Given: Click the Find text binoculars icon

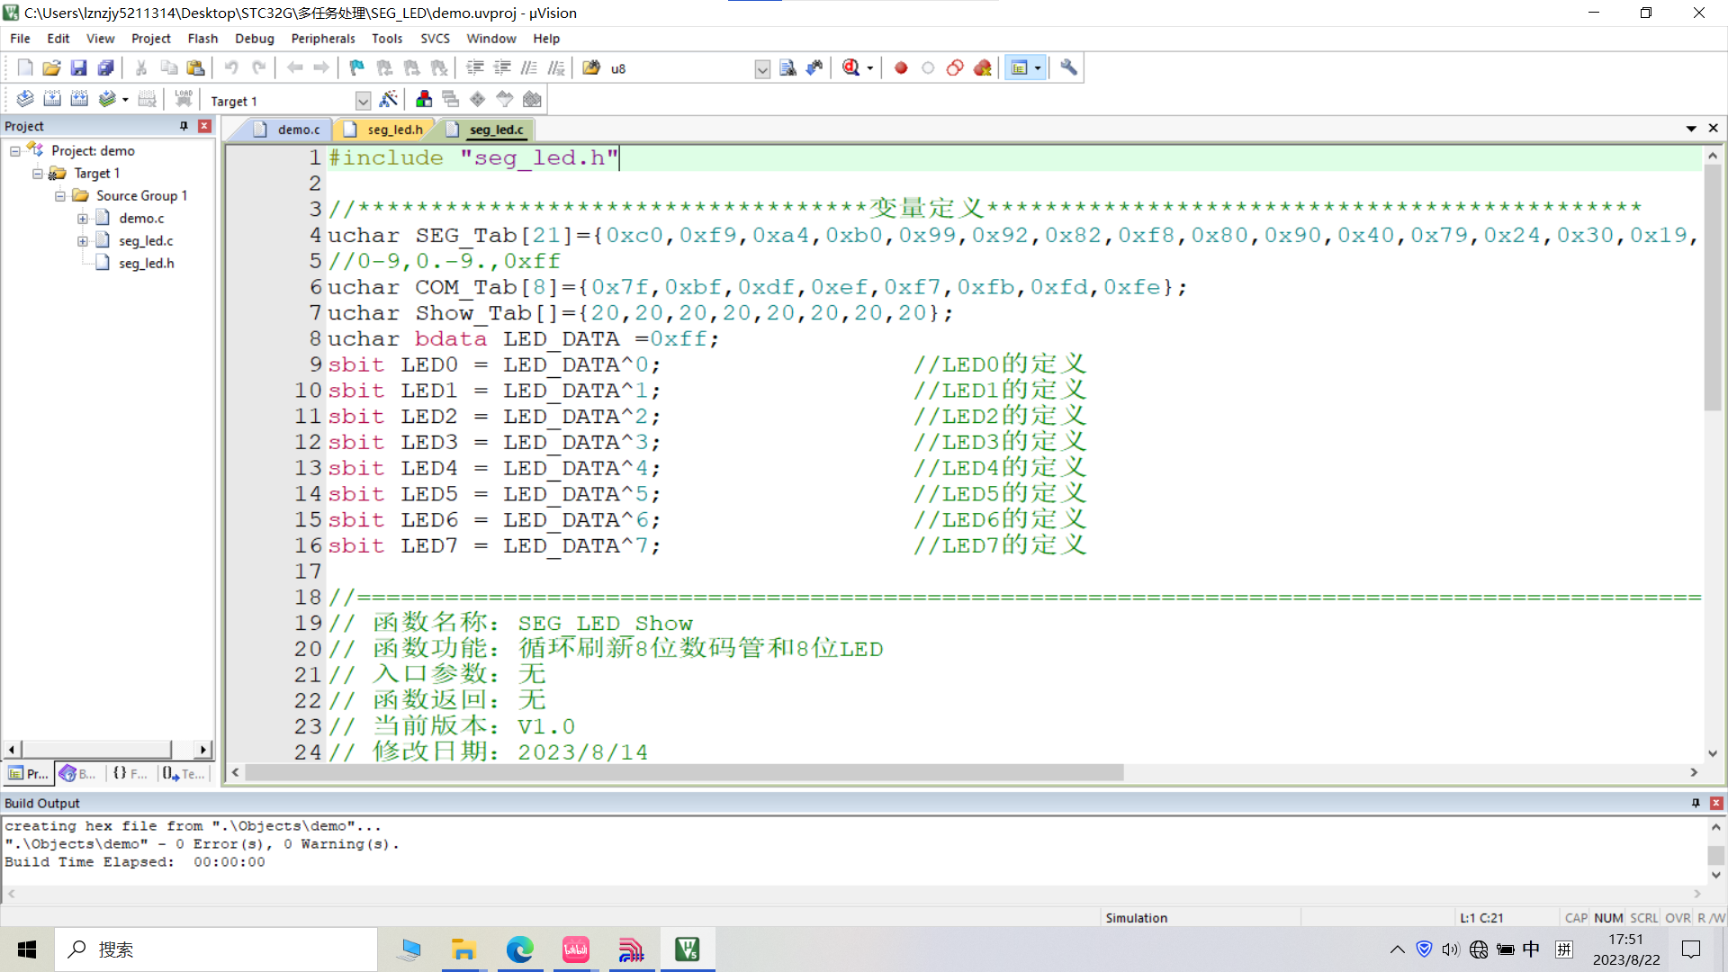Looking at the screenshot, I should click(787, 67).
